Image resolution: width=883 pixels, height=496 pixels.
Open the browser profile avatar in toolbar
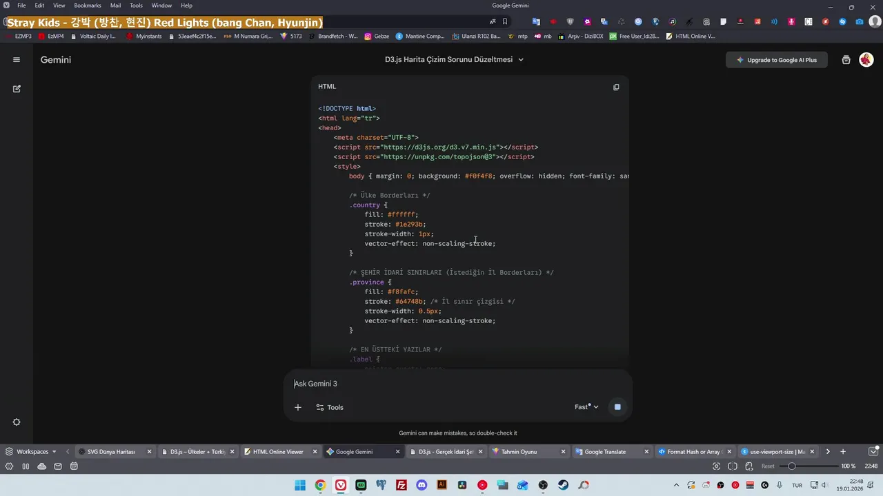coord(875,21)
